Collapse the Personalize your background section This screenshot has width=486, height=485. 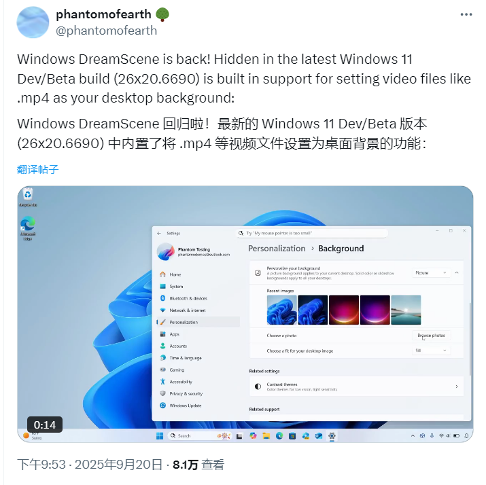pyautogui.click(x=457, y=273)
